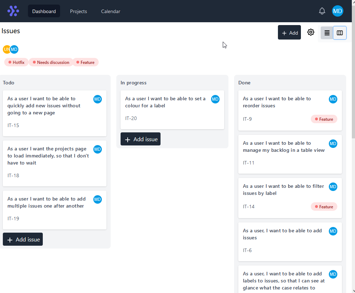Click the Feature label on IT-14 card
The image size is (355, 293).
coord(324,207)
